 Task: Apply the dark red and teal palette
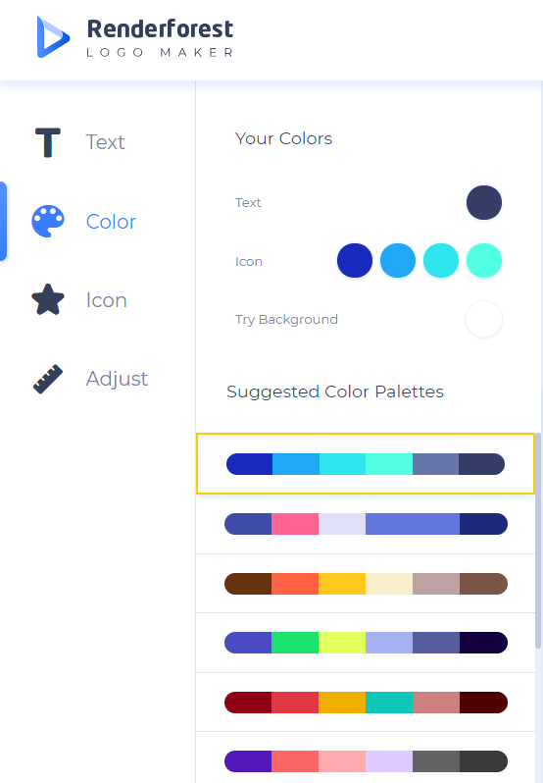coord(366,703)
